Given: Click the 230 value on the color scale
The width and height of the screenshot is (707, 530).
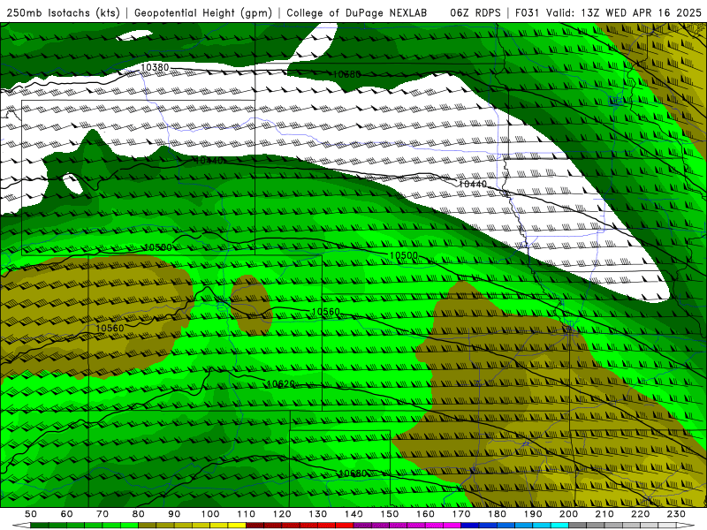Looking at the screenshot, I should click(x=676, y=514).
